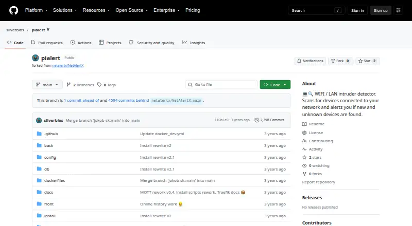Viewport: 412px width, 226px height.
Task: Open Notifications bell button
Action: 310,61
